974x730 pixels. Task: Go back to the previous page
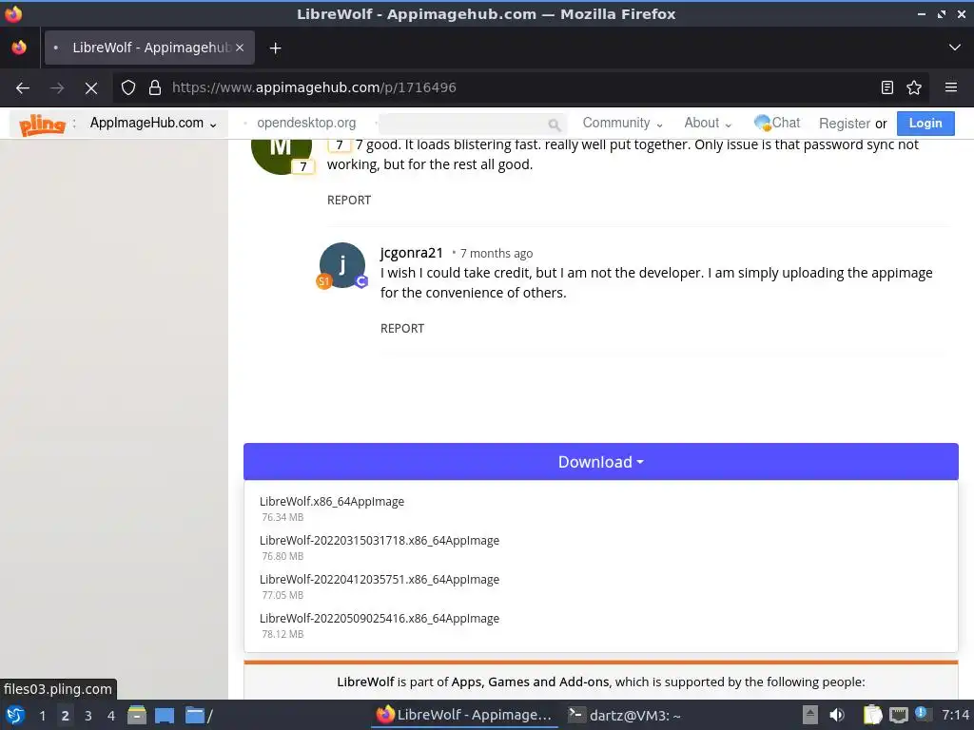coord(23,87)
